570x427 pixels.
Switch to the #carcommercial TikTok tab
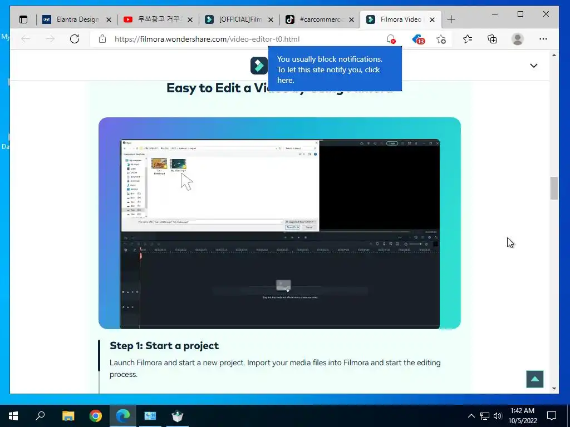320,19
